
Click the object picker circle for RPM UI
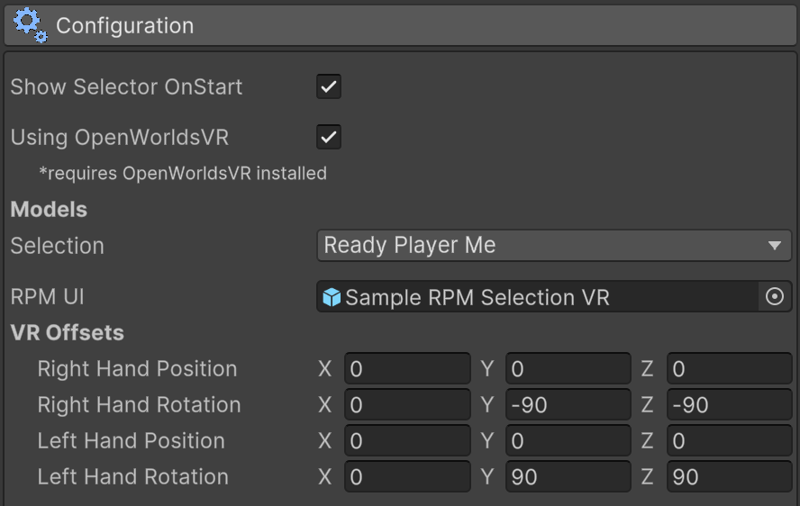coord(774,297)
